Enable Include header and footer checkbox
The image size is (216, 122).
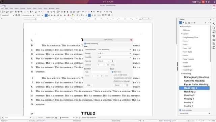click(x=112, y=78)
